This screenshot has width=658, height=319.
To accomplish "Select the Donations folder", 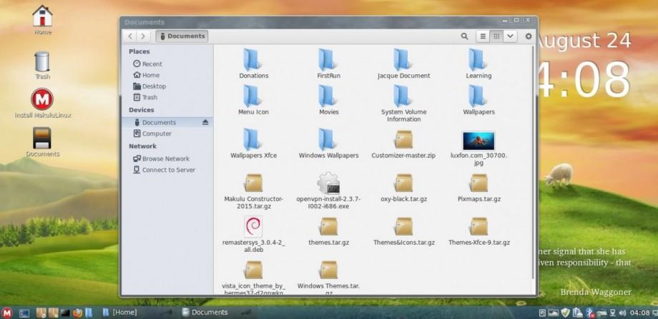I will [x=253, y=64].
